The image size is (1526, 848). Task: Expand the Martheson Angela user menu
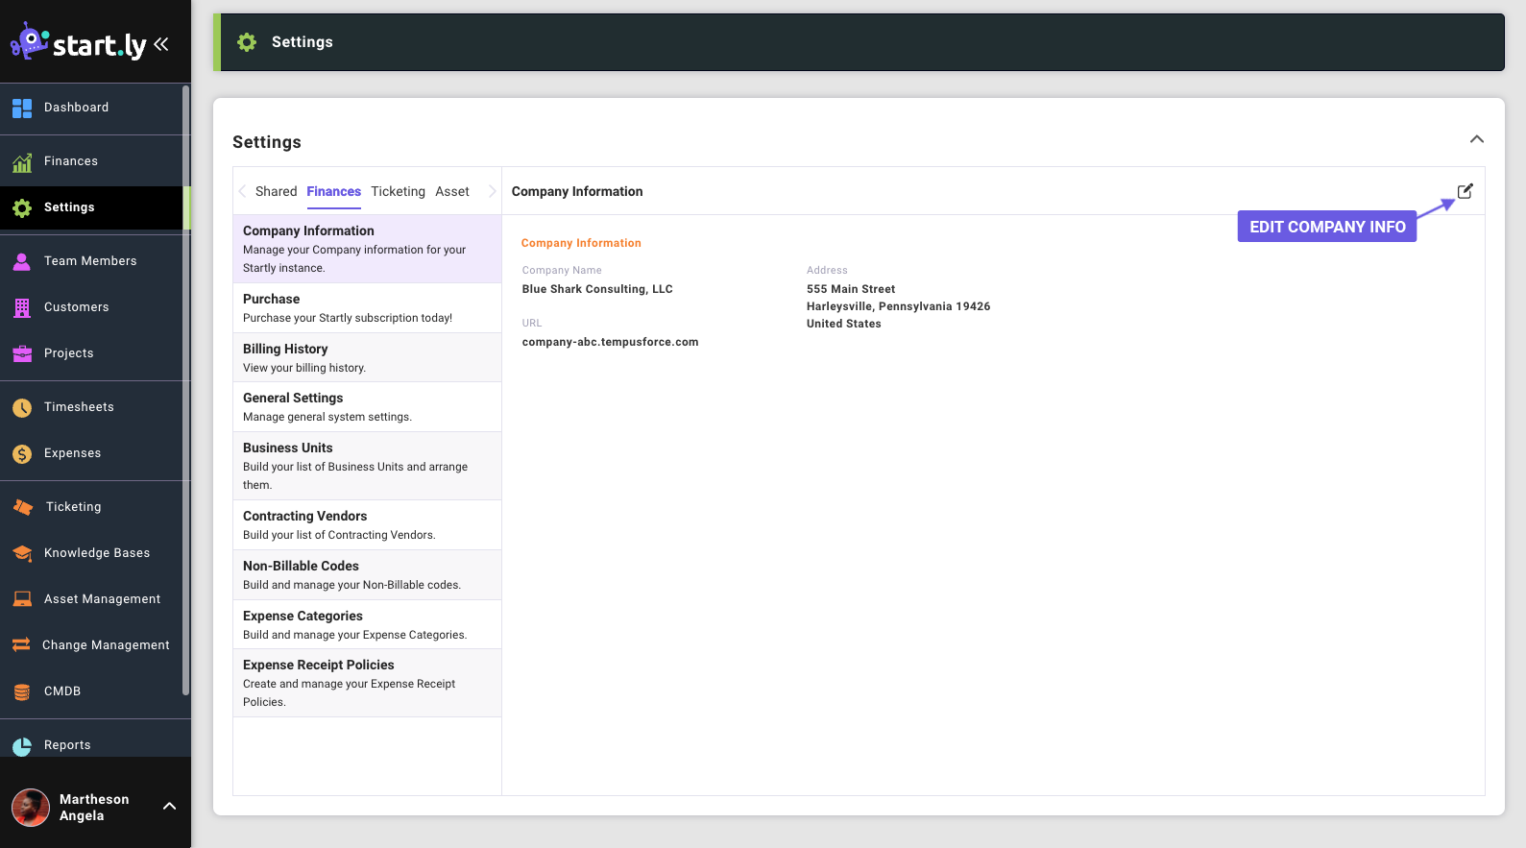(x=169, y=807)
